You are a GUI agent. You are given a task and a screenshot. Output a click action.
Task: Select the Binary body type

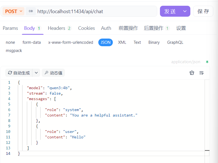(x=154, y=42)
